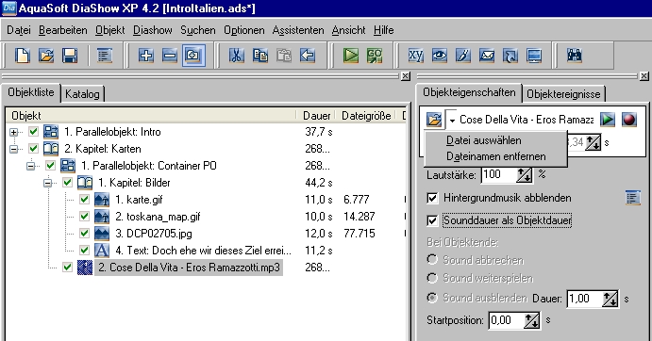Copy the selected object via toolbar icon
The image size is (652, 341).
(x=260, y=56)
